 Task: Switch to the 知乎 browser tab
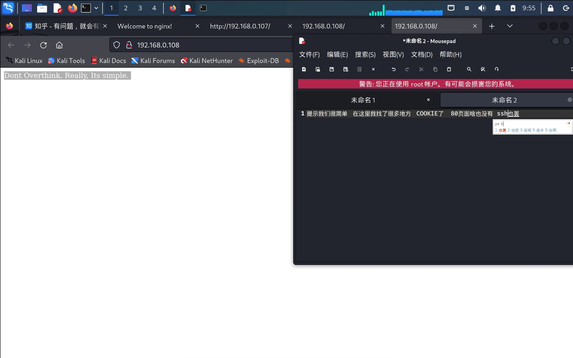pyautogui.click(x=66, y=26)
